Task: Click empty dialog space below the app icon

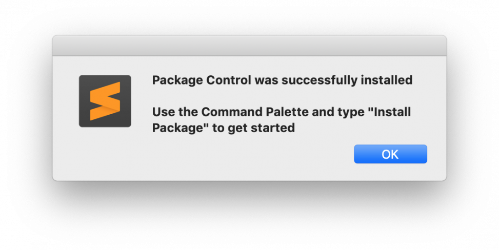Action: click(x=105, y=154)
